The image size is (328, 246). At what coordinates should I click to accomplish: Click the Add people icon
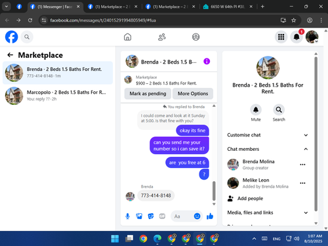pyautogui.click(x=230, y=199)
